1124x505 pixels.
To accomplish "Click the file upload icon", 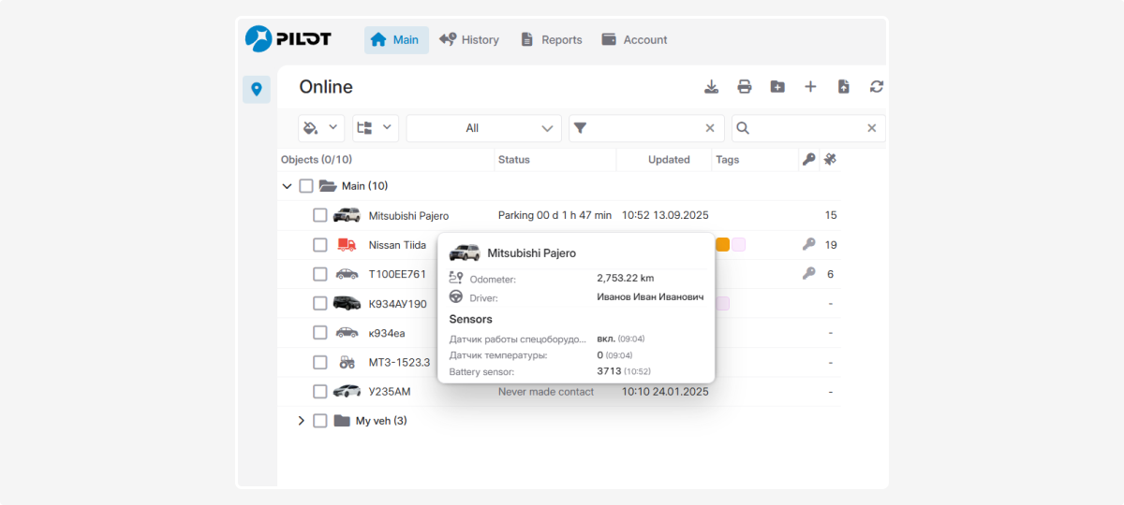I will (x=843, y=87).
